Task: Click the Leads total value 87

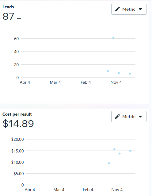Action: coord(8,16)
